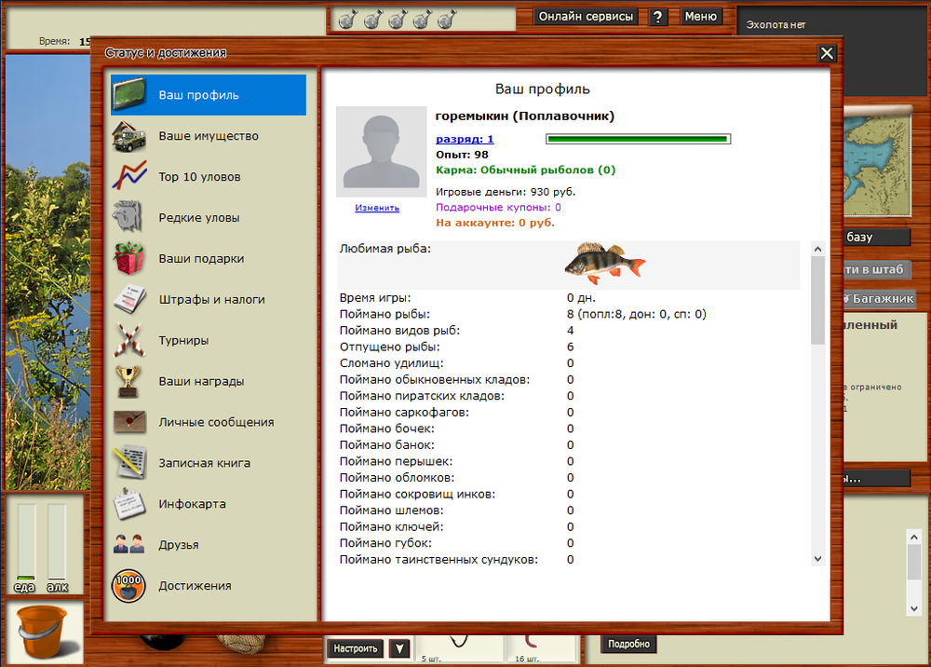This screenshot has width=931, height=667.
Task: Open Онлайн сервисы button
Action: (x=587, y=17)
